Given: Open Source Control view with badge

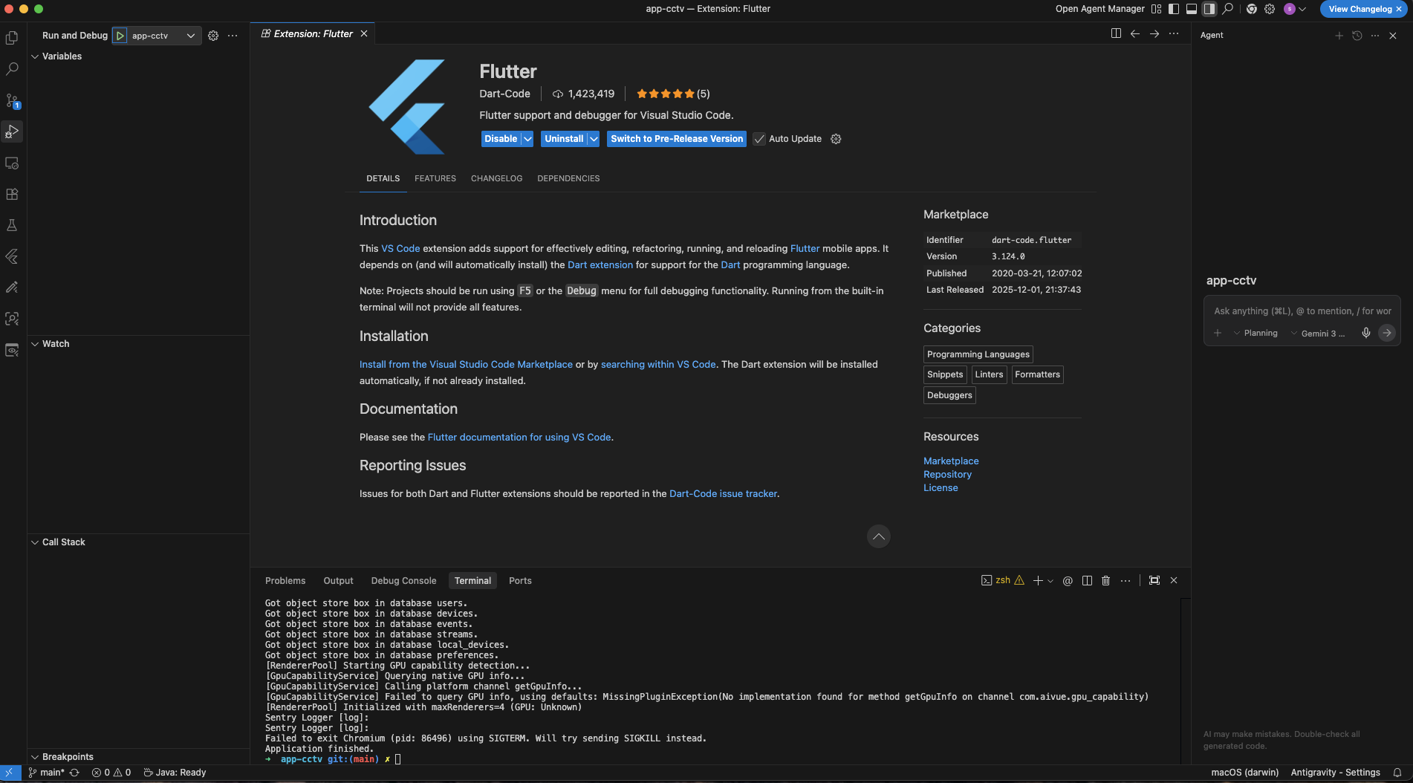Looking at the screenshot, I should tap(12, 100).
